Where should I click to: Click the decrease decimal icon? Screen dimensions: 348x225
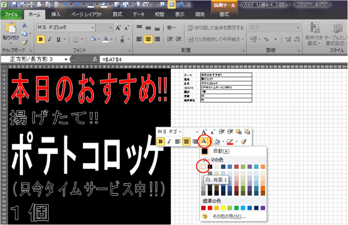297,40
